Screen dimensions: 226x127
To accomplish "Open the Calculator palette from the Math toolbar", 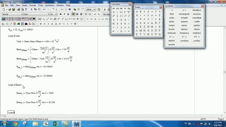I will (4, 19).
